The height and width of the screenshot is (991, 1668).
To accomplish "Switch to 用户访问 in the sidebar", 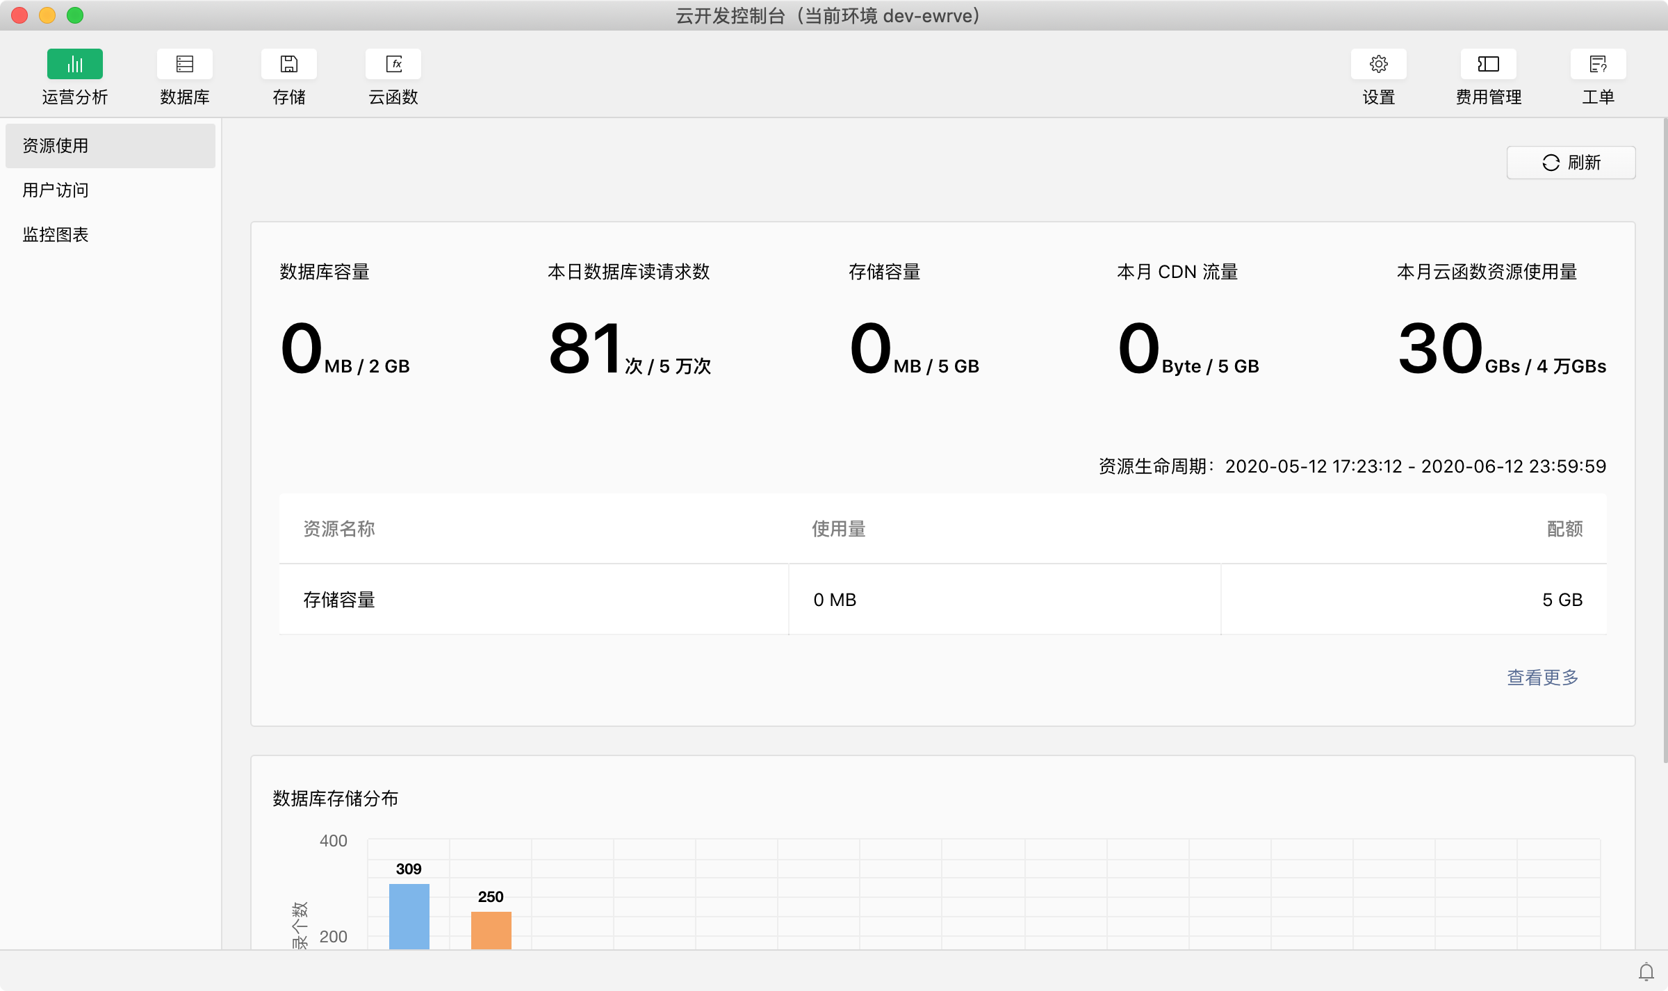I will click(56, 190).
